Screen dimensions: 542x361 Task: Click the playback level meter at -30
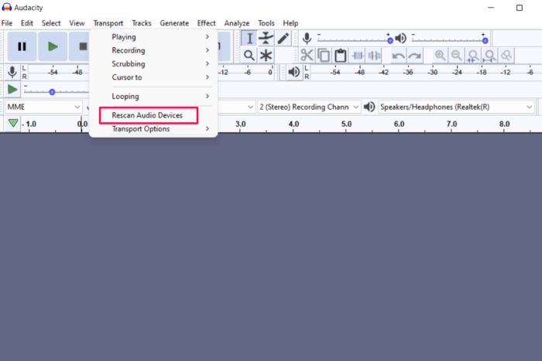tap(433, 72)
